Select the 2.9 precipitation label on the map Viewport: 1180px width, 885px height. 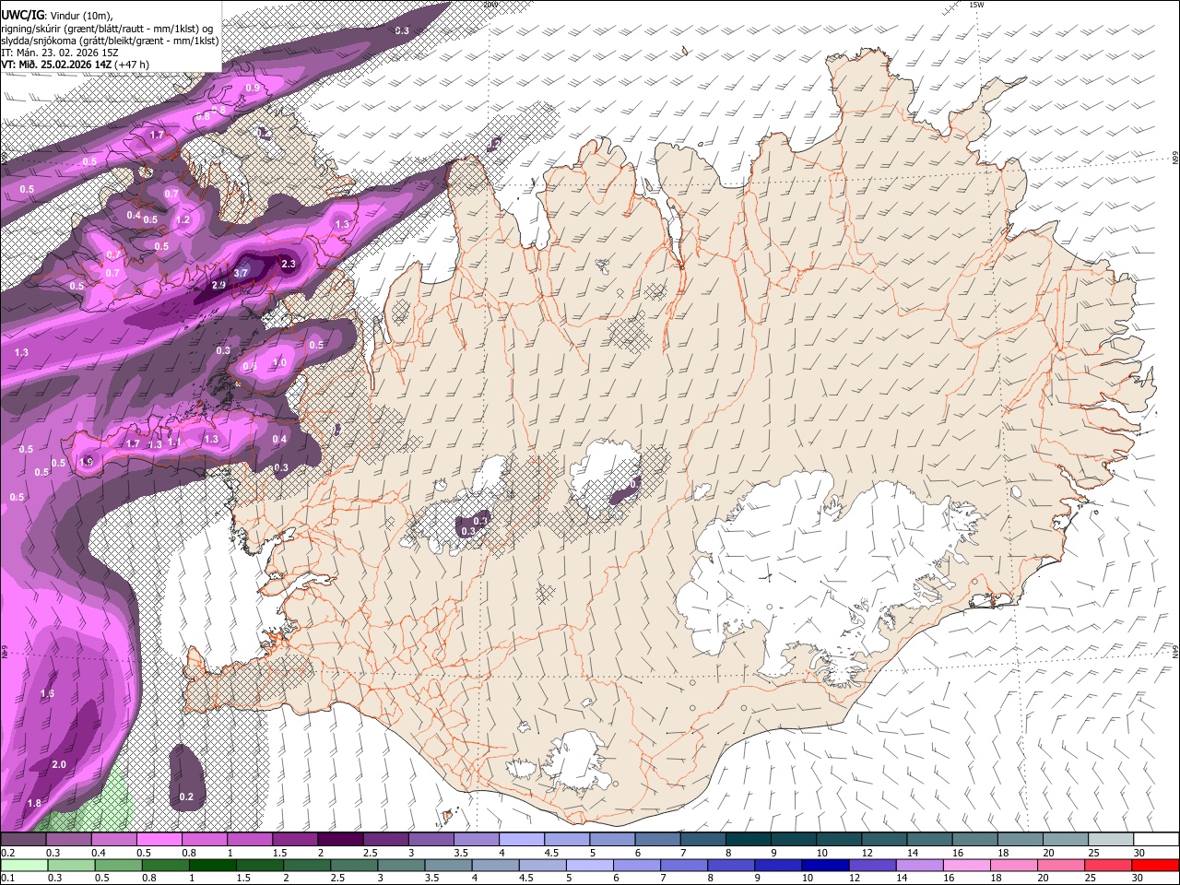click(x=218, y=286)
